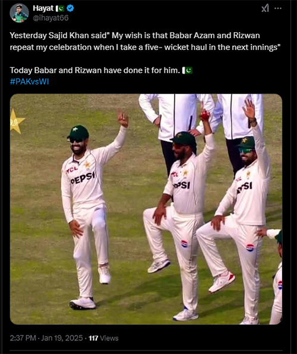View the 117 Views analytics count
This screenshot has width=297, height=354.
point(103,338)
